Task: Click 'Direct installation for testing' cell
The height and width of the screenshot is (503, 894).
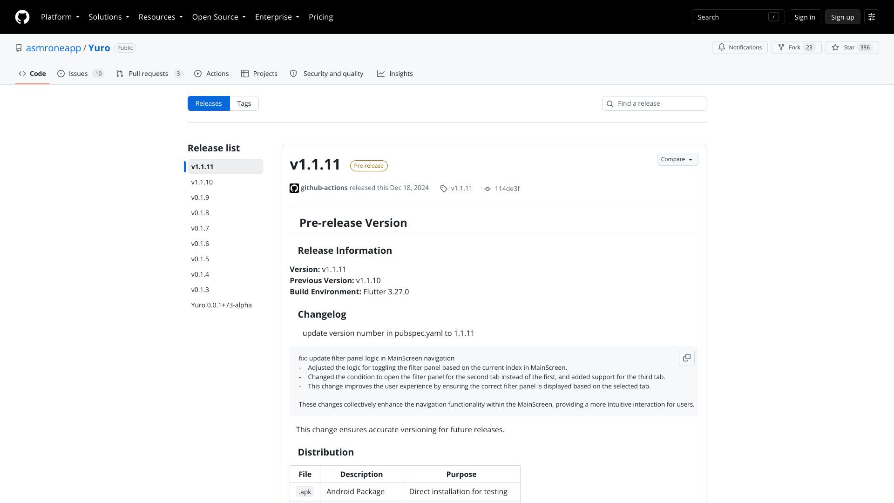Action: click(x=461, y=491)
